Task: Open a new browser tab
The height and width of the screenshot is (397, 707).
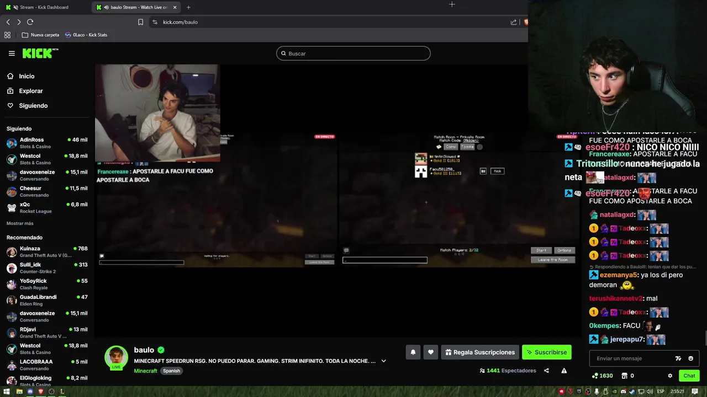Action: click(x=188, y=7)
